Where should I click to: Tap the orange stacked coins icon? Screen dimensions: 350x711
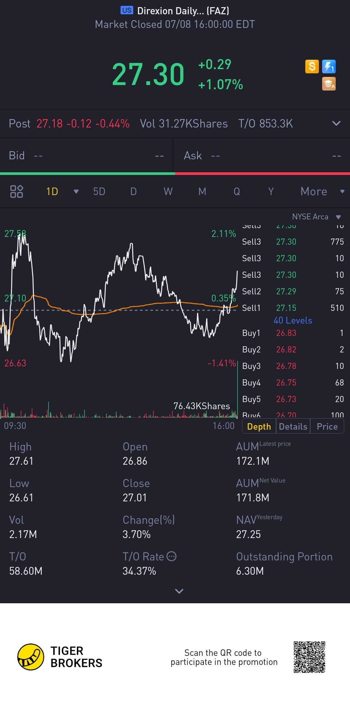(x=329, y=84)
